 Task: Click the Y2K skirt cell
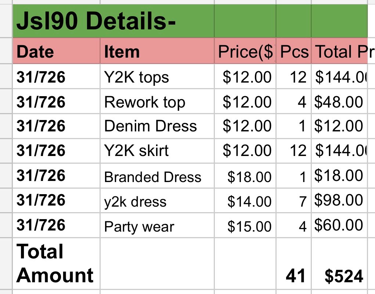[x=157, y=151]
